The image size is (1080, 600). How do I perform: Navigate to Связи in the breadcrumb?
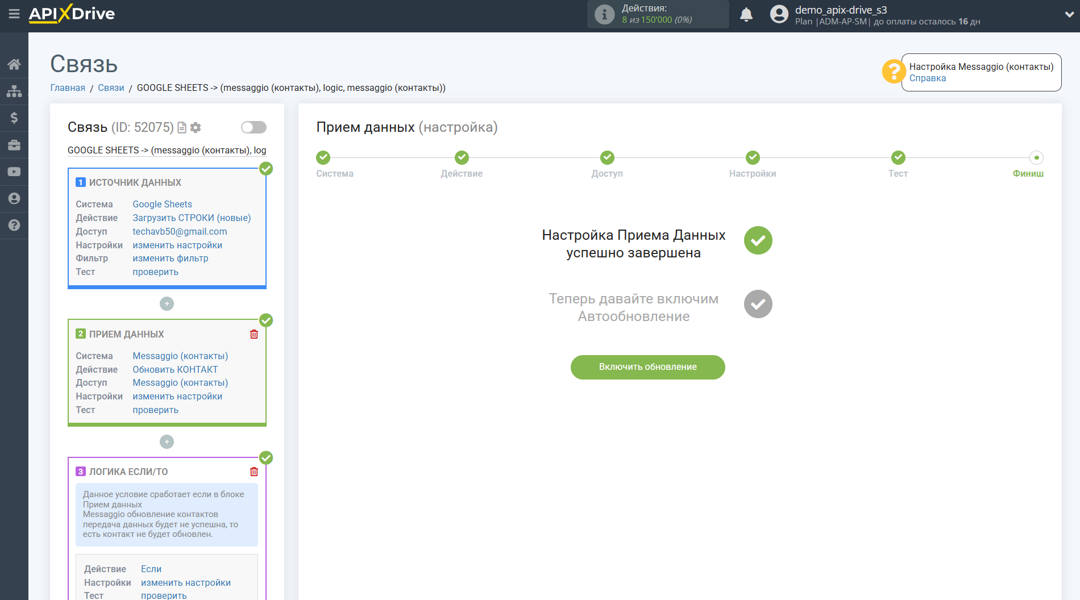(x=111, y=88)
